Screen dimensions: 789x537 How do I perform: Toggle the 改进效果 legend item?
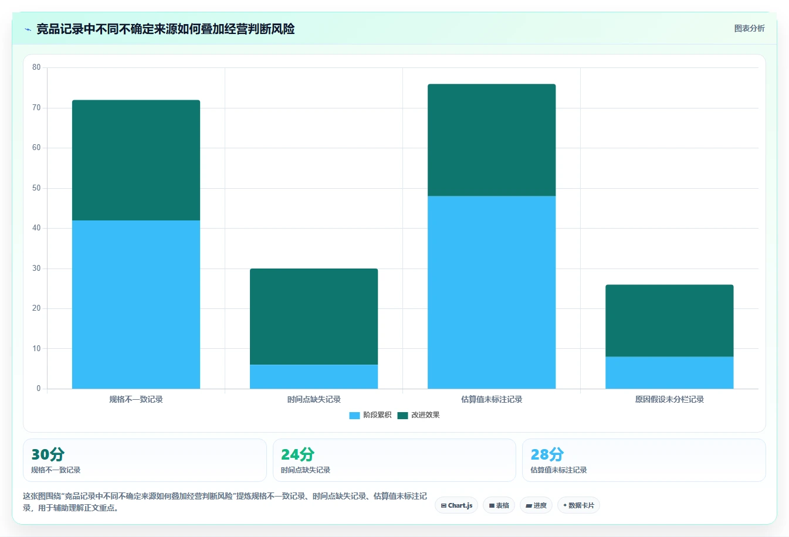click(x=418, y=415)
